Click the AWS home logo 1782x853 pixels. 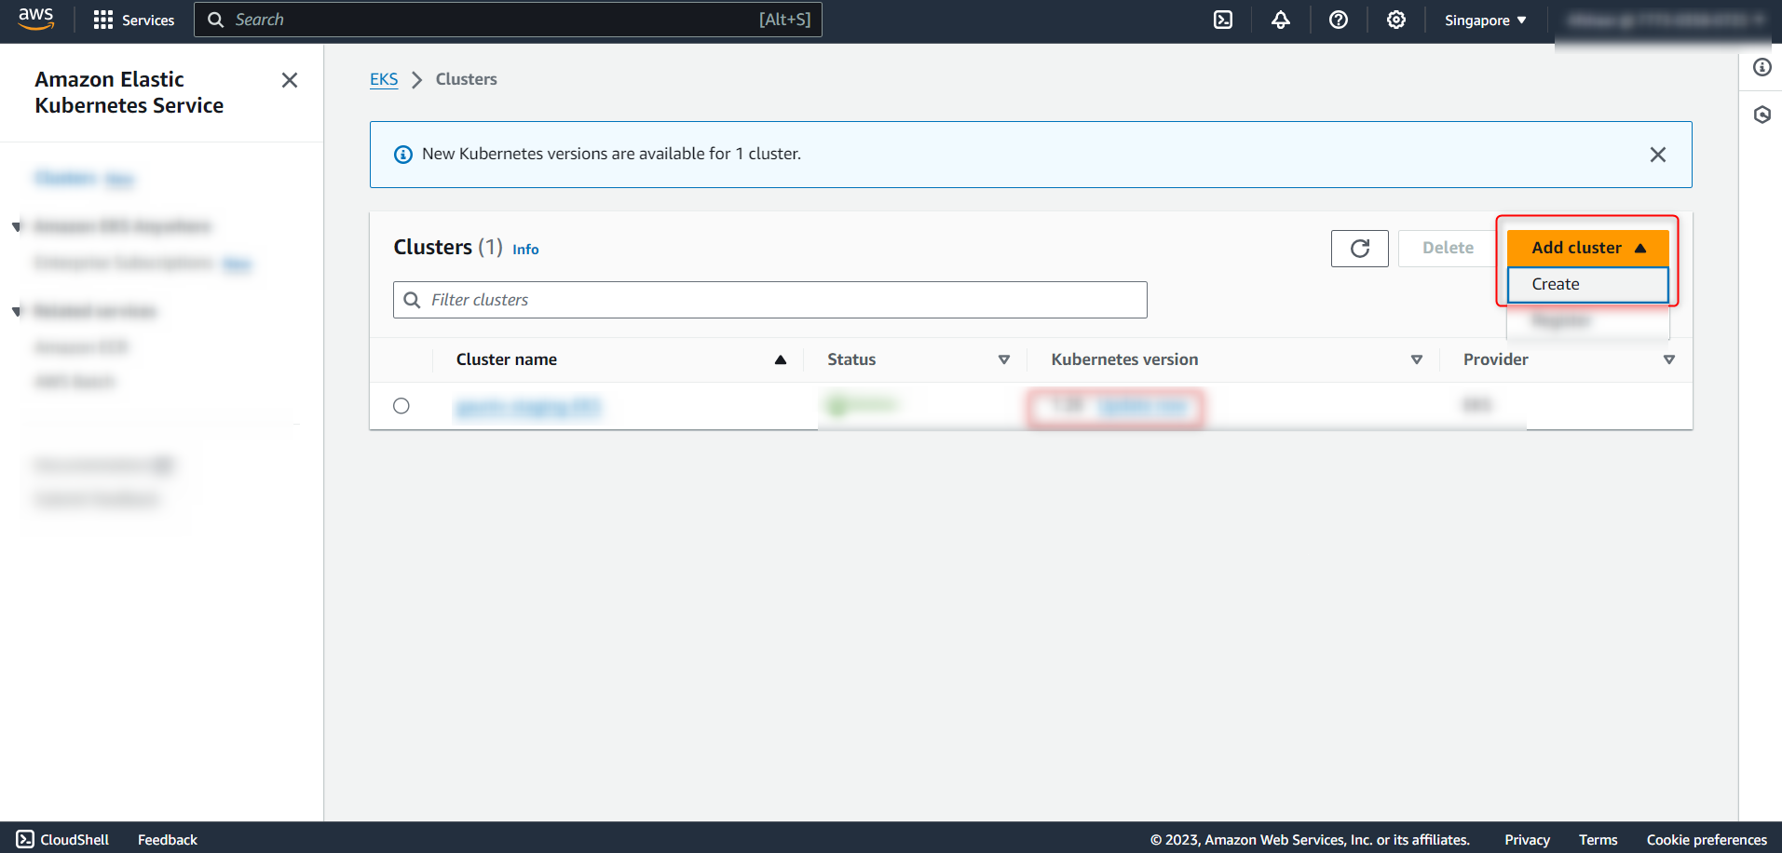(x=35, y=20)
